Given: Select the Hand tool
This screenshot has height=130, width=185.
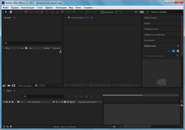Looking at the screenshot, I should click(11, 12).
